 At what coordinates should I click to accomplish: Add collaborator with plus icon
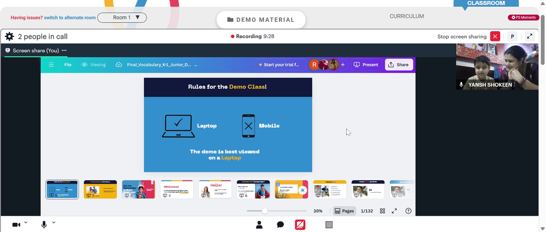pos(343,65)
